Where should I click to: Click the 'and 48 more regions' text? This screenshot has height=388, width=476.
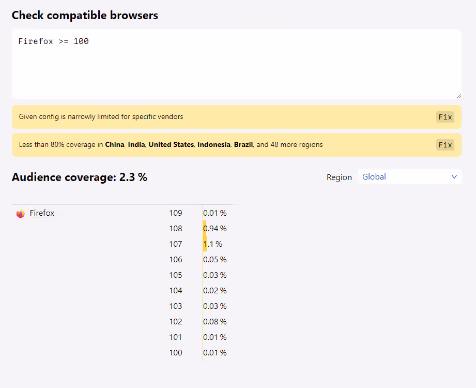(289, 145)
